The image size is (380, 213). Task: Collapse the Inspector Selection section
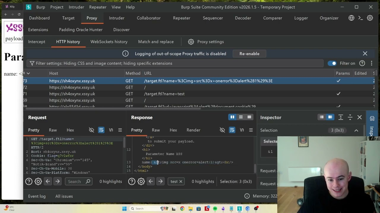(356, 130)
